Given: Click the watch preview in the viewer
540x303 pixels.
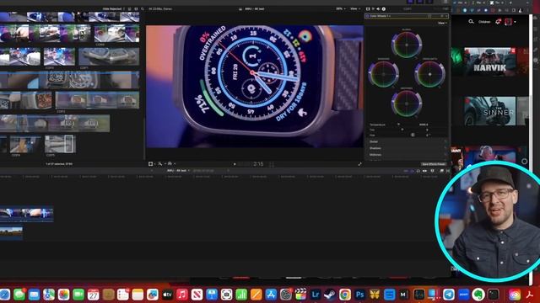Looking at the screenshot, I should click(x=255, y=86).
